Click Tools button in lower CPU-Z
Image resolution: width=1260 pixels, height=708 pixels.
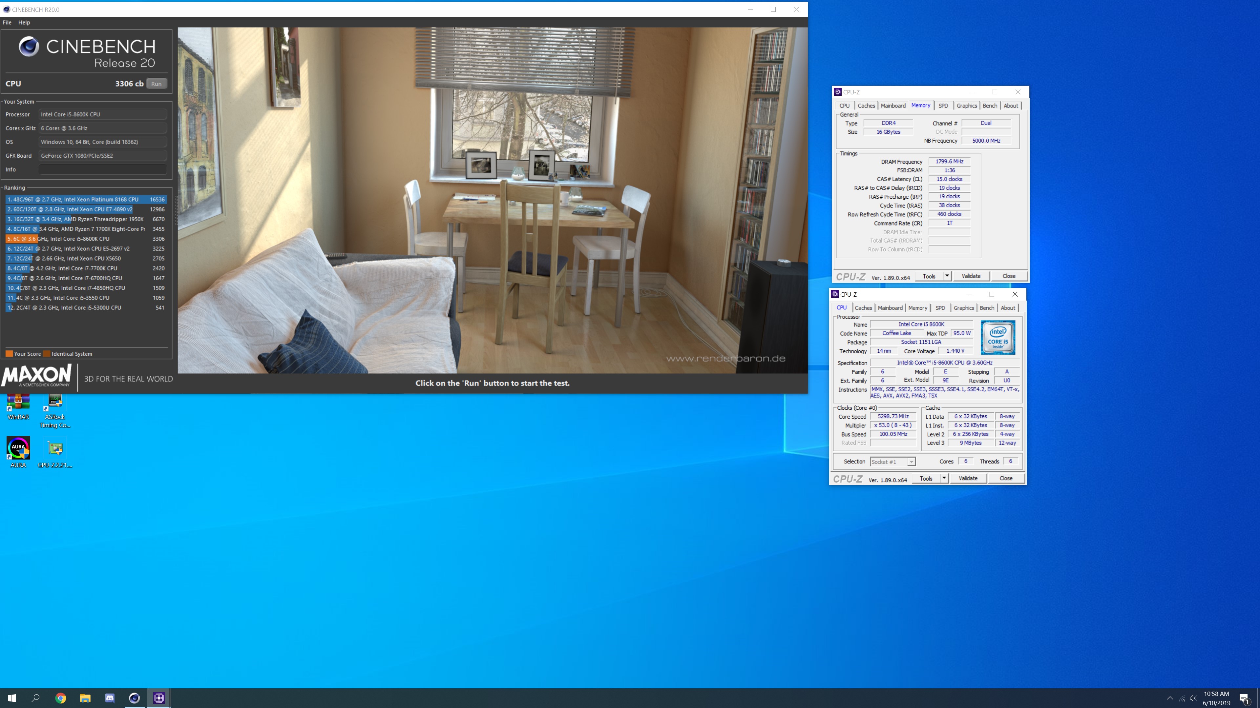click(926, 478)
